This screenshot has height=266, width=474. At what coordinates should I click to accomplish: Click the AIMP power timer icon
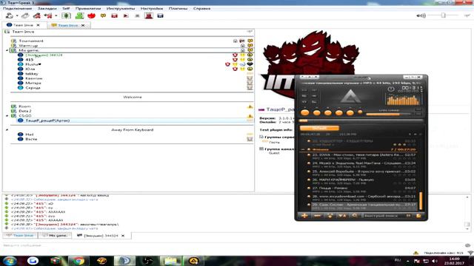click(391, 89)
